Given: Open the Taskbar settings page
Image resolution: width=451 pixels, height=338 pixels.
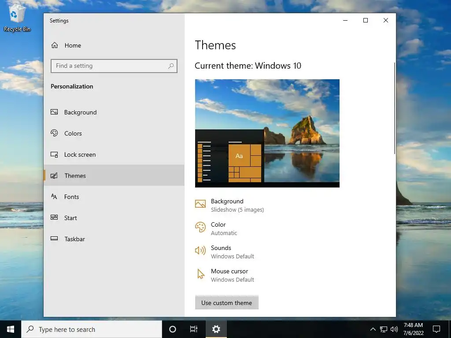Looking at the screenshot, I should pyautogui.click(x=114, y=239).
